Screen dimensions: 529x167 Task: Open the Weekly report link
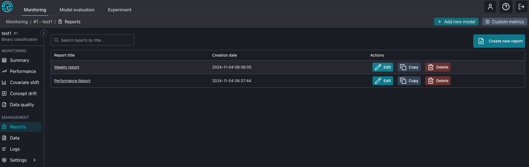67,67
